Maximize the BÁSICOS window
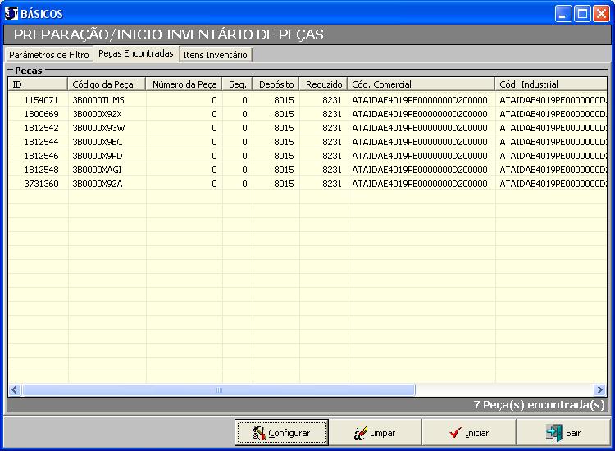Viewport: 615px width, 451px height. pos(581,13)
